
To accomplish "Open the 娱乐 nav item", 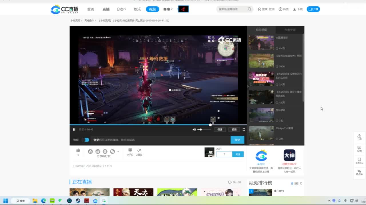I will point(137,9).
